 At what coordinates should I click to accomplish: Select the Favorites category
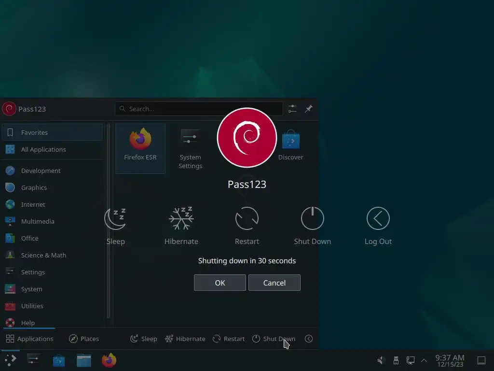pos(52,132)
